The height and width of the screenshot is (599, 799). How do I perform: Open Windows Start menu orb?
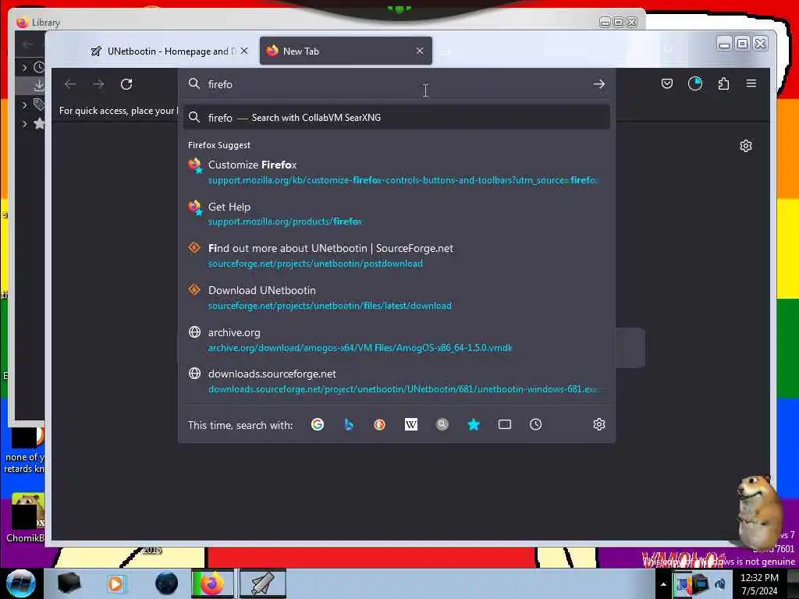[20, 583]
